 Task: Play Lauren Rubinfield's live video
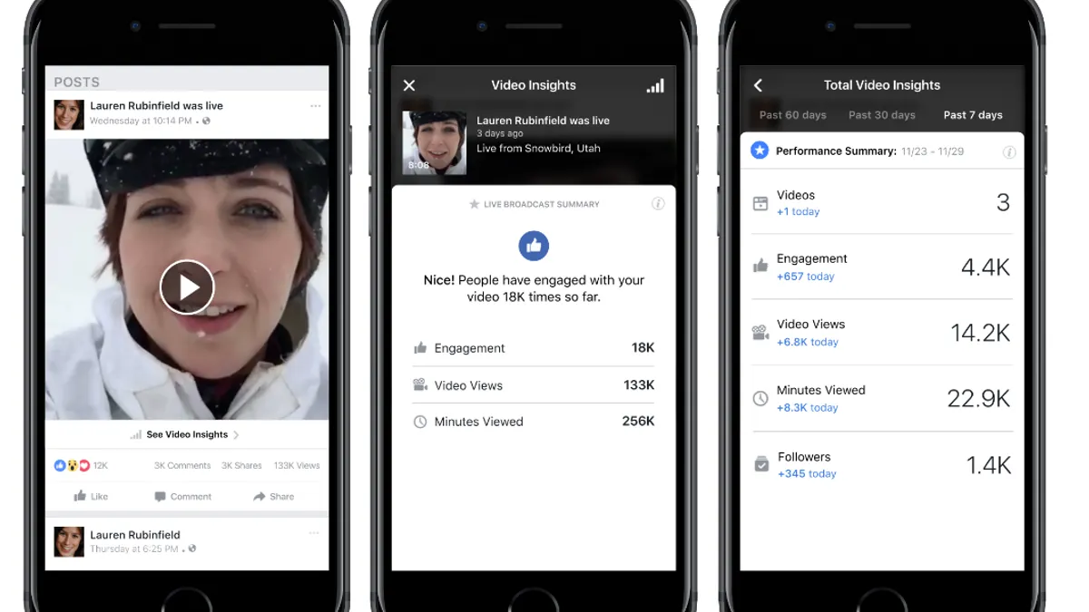point(187,287)
